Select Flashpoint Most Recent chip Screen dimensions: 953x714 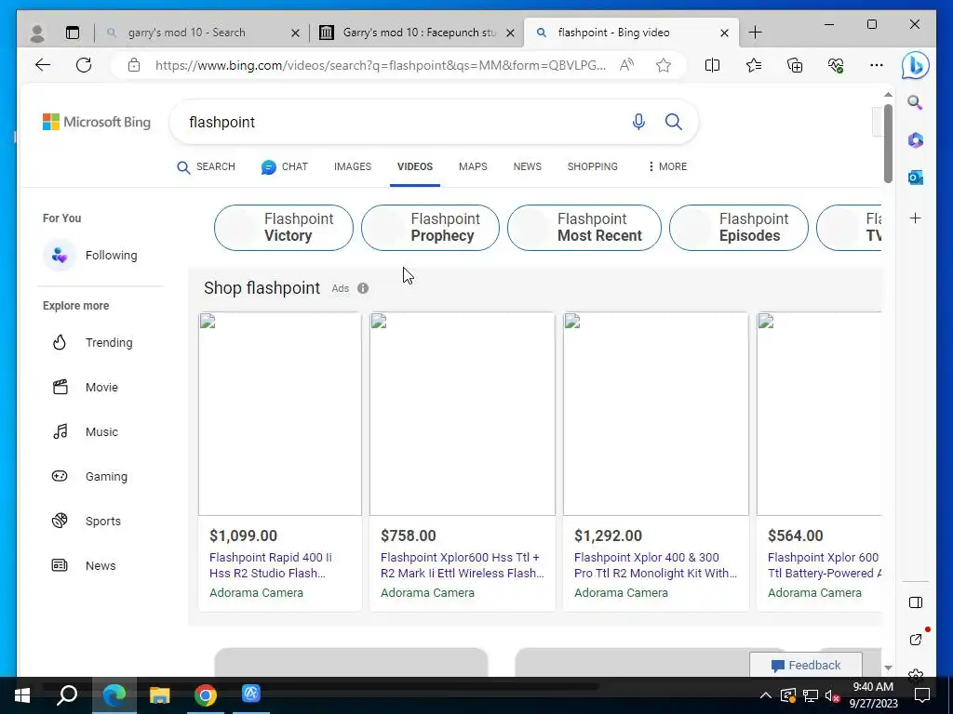[584, 228]
